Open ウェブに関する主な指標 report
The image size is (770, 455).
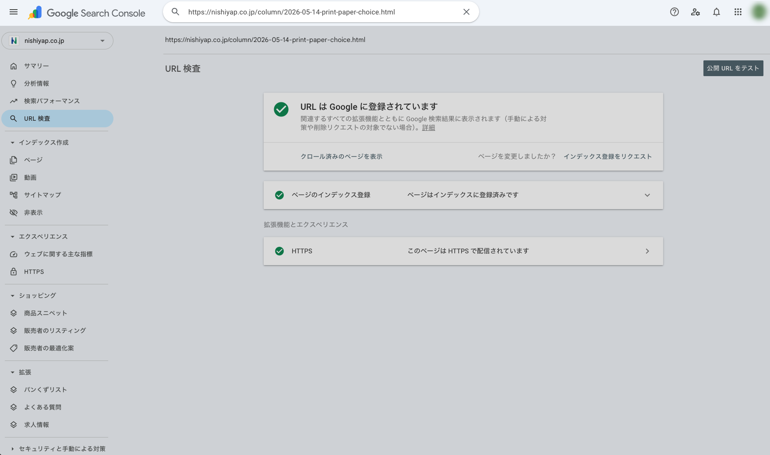(57, 254)
